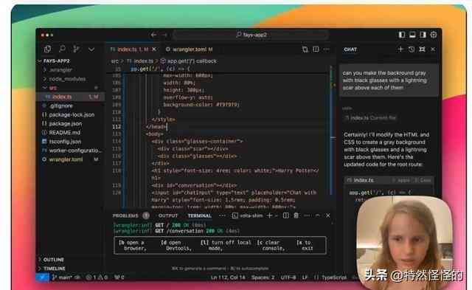This screenshot has height=290, width=472.
Task: Start a new chat with plus icon
Action: (400, 49)
